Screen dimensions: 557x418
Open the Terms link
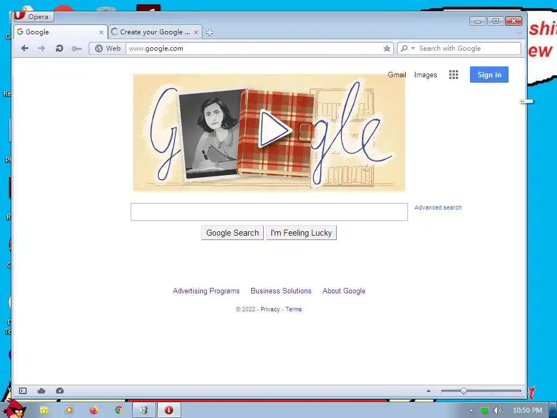pyautogui.click(x=293, y=309)
